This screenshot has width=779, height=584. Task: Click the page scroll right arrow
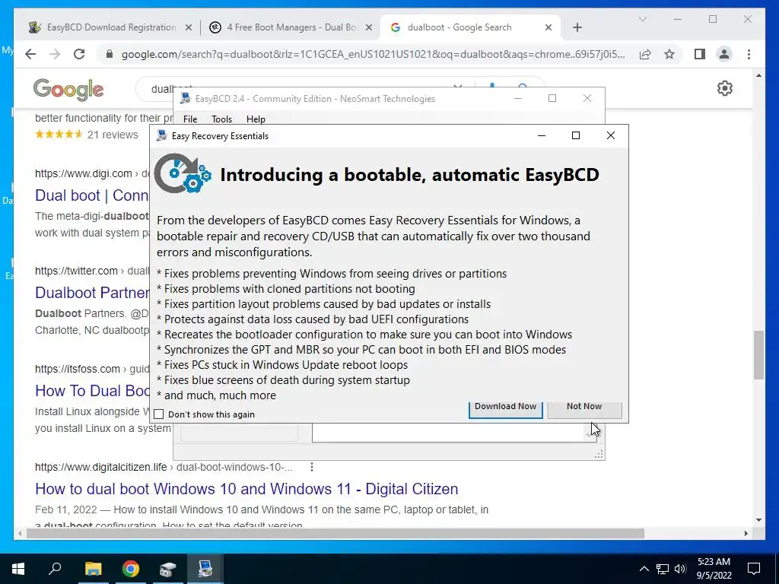click(746, 533)
